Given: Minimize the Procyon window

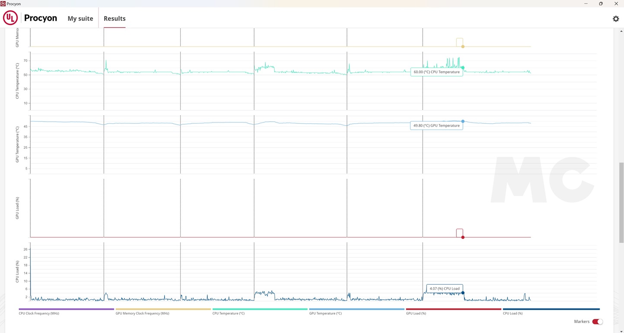Looking at the screenshot, I should click(x=586, y=3).
